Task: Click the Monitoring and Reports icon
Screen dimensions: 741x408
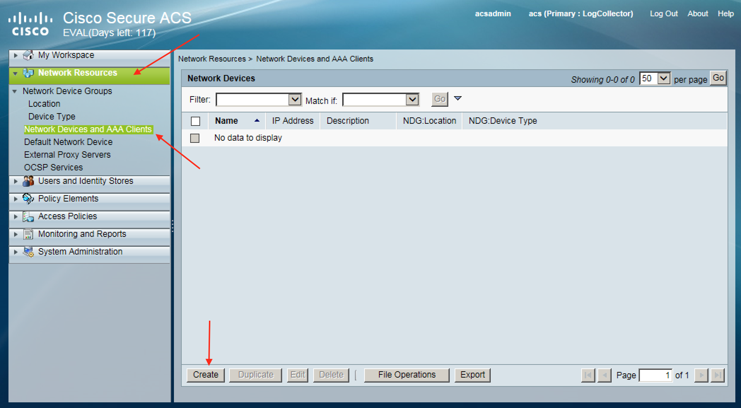Action: coord(28,234)
